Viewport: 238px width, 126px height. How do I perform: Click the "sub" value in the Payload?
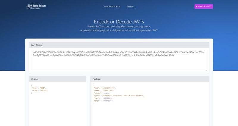coord(107,88)
